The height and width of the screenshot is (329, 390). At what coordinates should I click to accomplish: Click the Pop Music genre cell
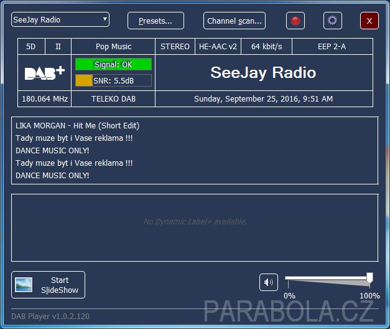113,46
